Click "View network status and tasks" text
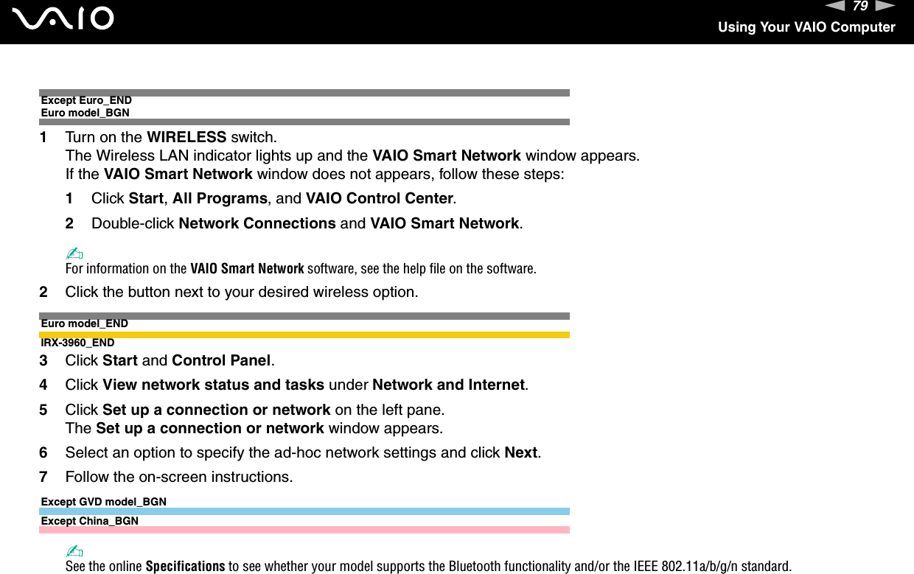Image resolution: width=914 pixels, height=574 pixels. point(213,385)
